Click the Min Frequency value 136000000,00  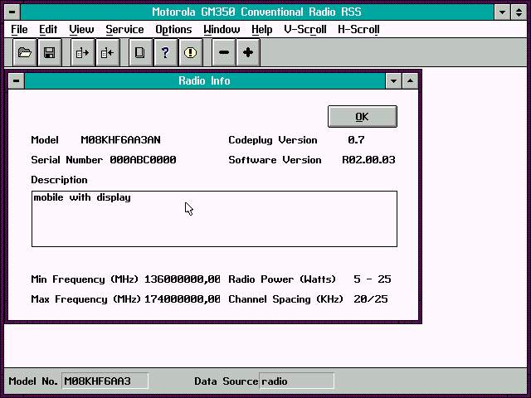pyautogui.click(x=183, y=279)
